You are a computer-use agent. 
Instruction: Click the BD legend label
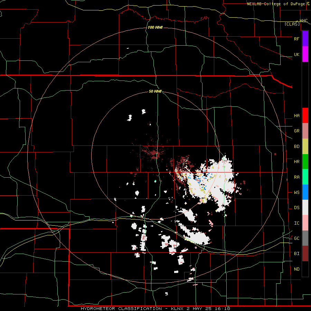(x=296, y=147)
